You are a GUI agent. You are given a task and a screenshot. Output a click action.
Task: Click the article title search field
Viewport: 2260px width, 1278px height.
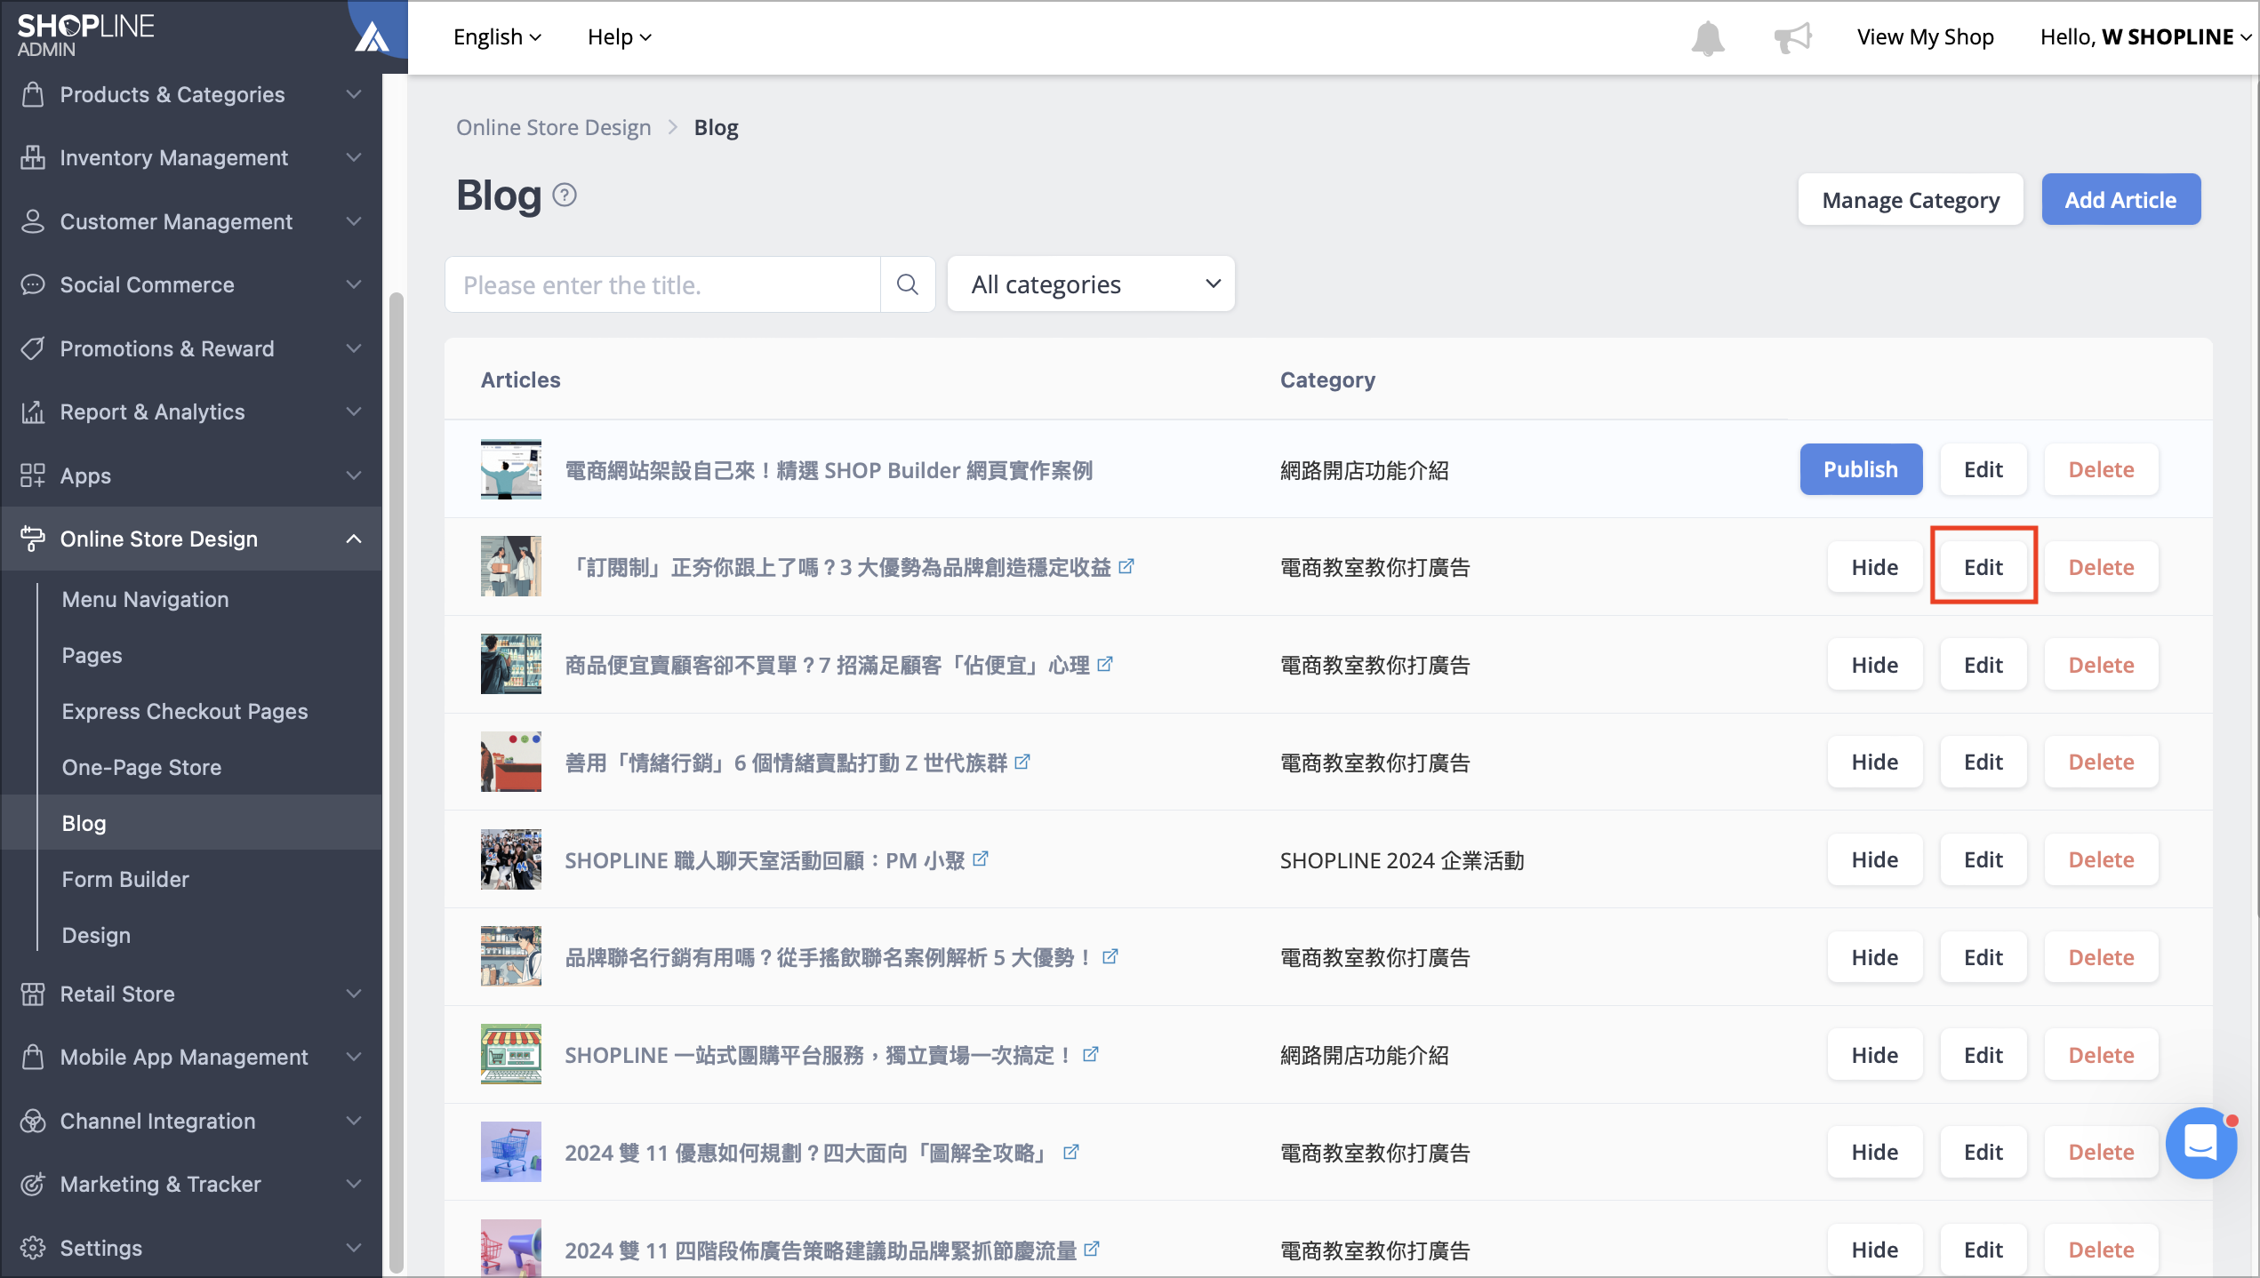(662, 284)
